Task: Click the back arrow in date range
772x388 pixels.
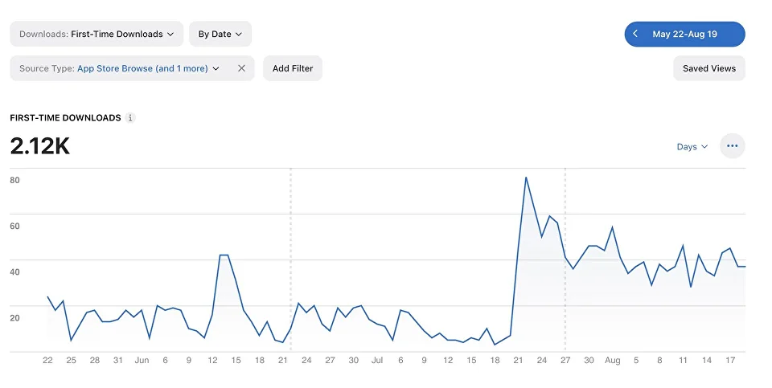Action: tap(635, 34)
